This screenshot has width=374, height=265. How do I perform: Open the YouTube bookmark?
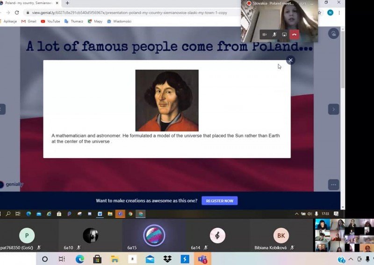coord(50,21)
